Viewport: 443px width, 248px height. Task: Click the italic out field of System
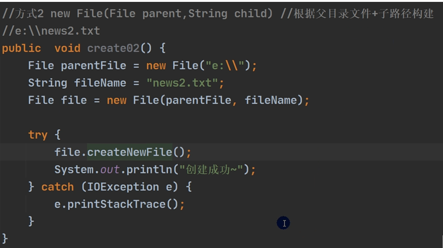pyautogui.click(x=110, y=170)
